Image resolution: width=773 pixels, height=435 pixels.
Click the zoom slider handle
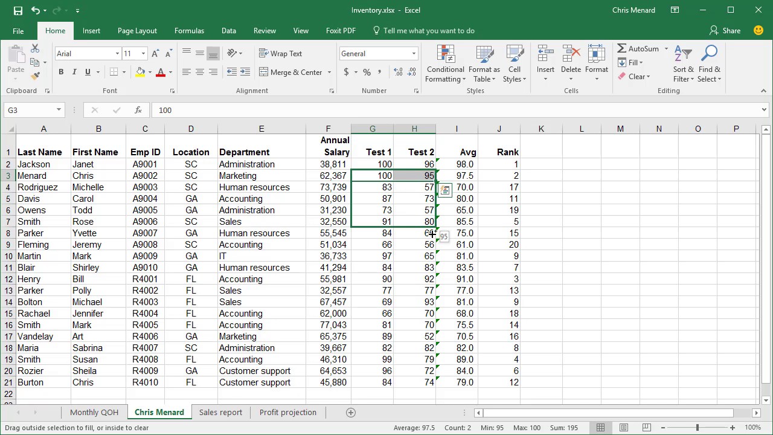697,428
